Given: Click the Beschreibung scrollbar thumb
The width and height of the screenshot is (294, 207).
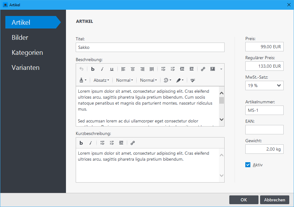Looking at the screenshot, I should click(221, 100).
